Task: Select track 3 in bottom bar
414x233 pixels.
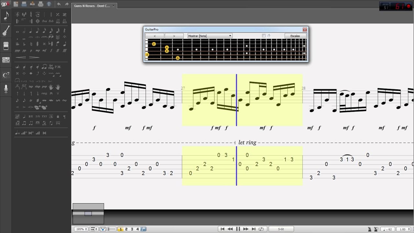Action: click(132, 229)
